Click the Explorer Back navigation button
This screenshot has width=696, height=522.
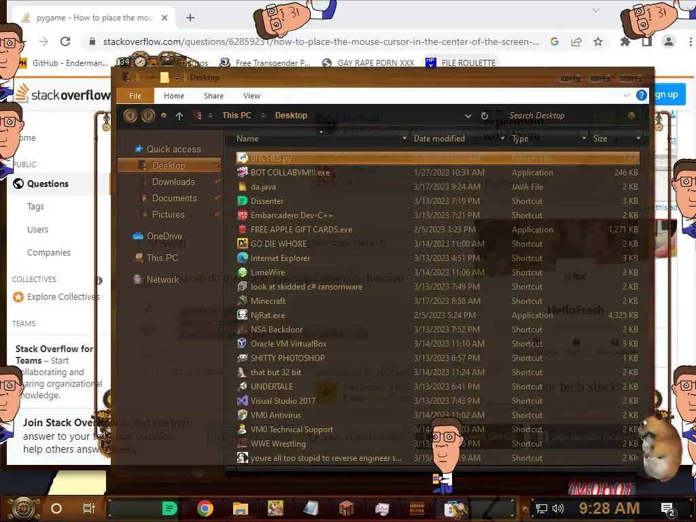point(130,116)
